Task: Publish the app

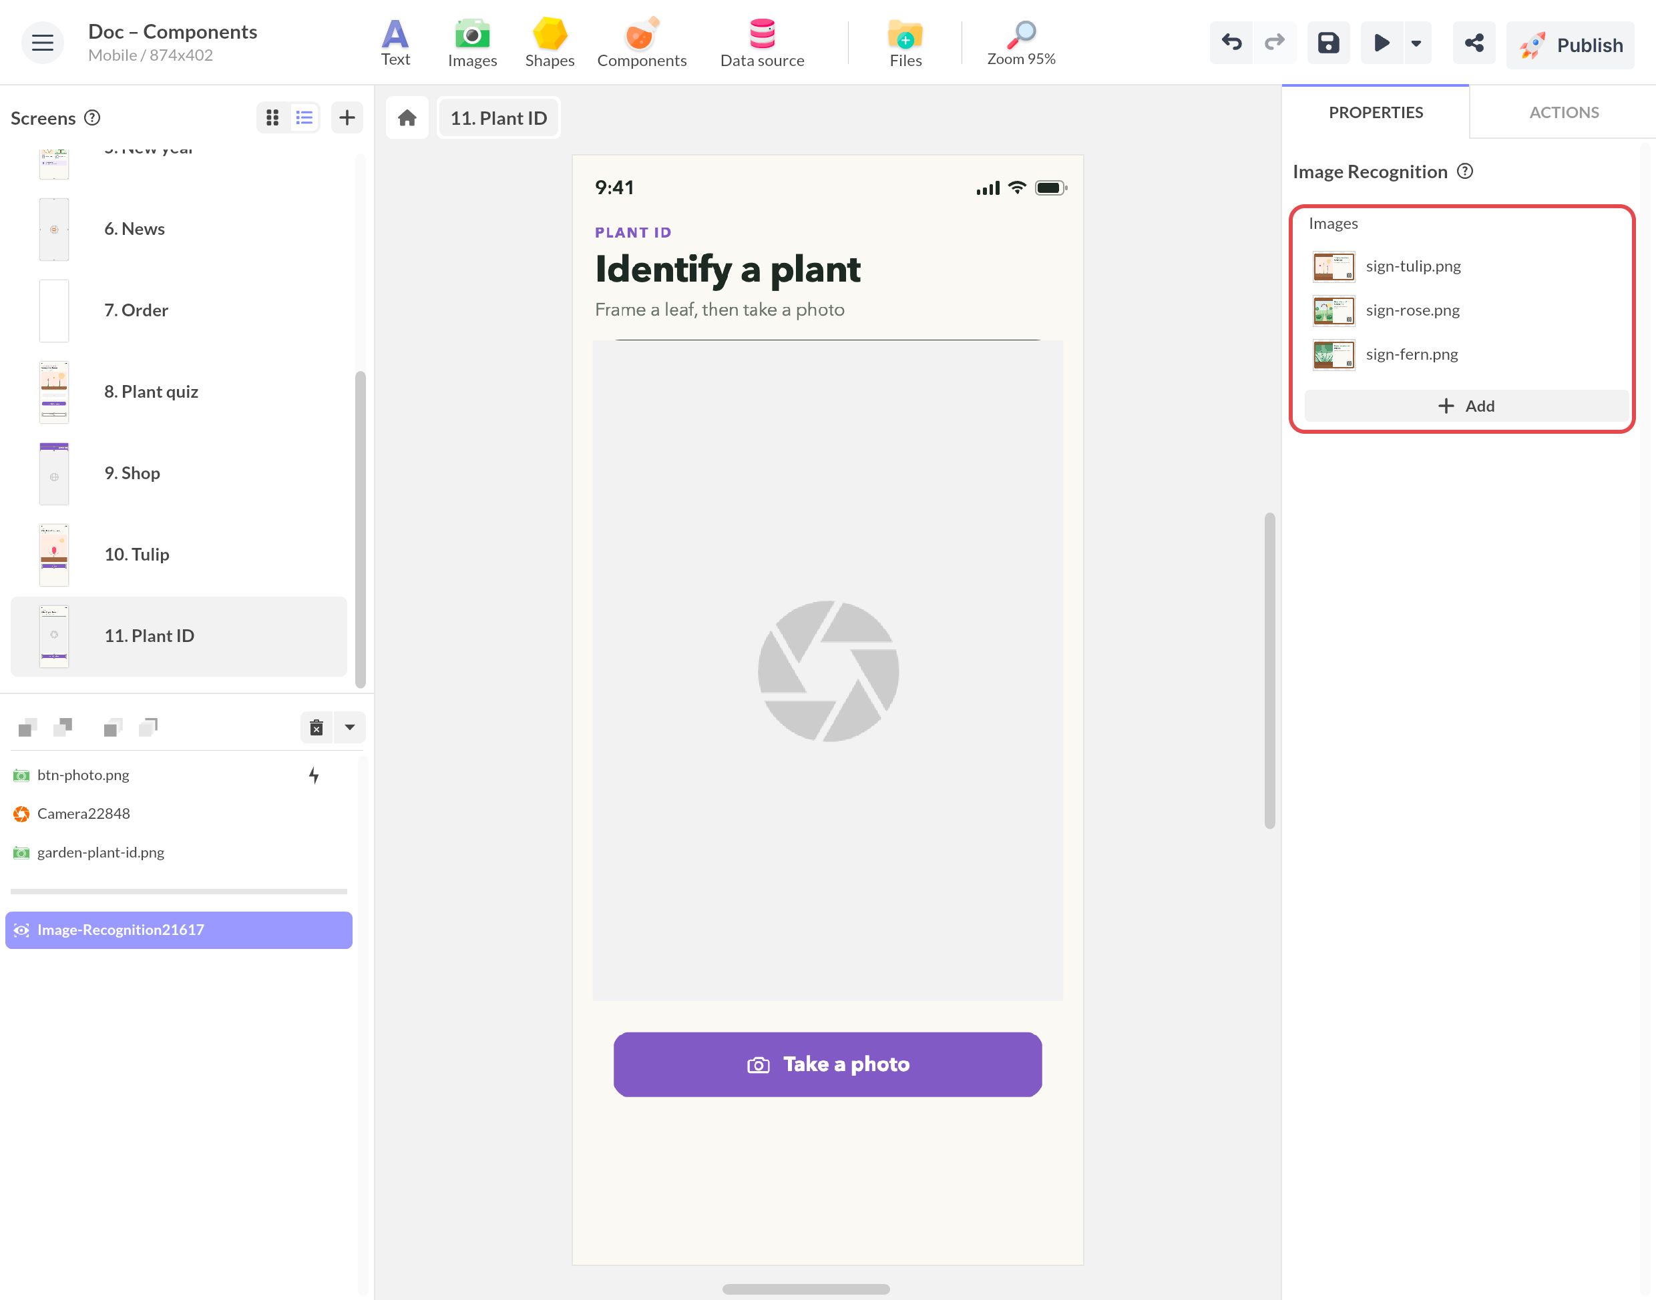Action: 1569,45
